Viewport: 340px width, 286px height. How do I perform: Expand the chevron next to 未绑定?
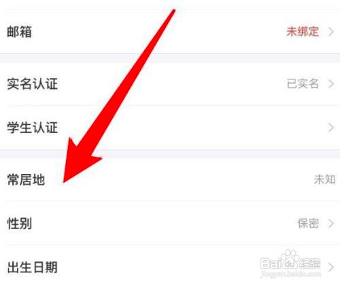coord(331,32)
